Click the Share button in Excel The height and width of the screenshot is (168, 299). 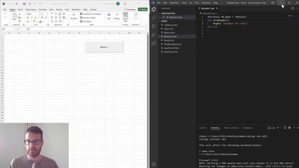click(142, 9)
